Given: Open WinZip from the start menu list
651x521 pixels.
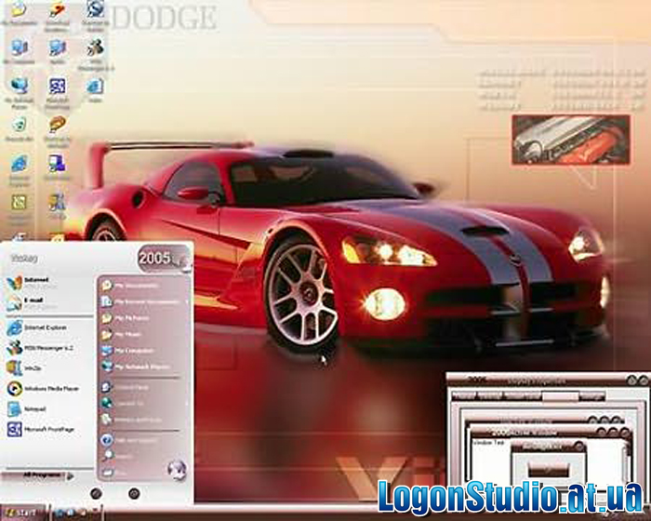Looking at the screenshot, I should tap(25, 368).
